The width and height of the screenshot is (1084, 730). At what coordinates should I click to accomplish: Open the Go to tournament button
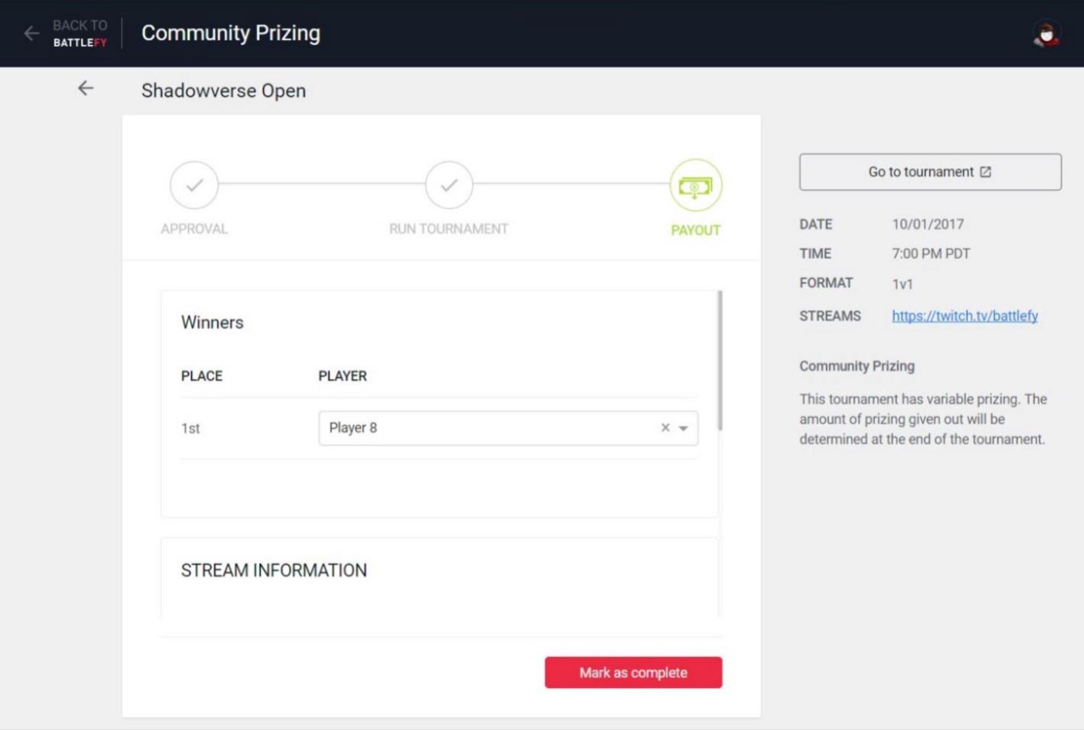point(930,172)
